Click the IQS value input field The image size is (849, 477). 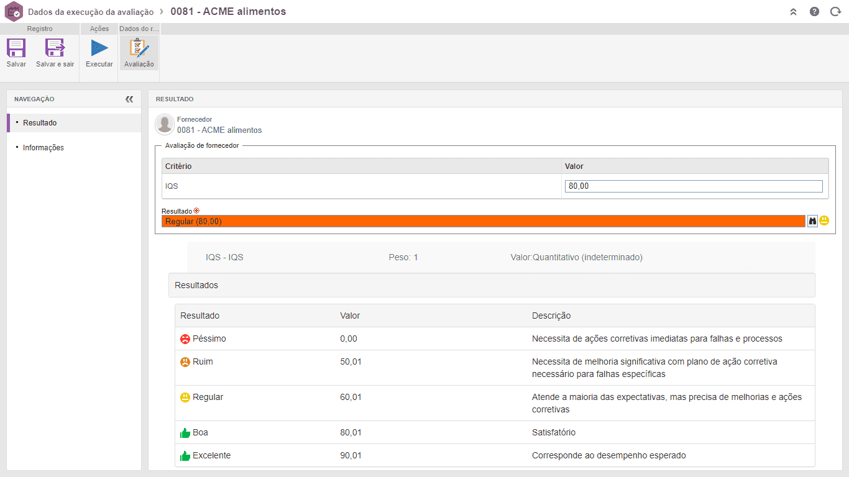694,186
